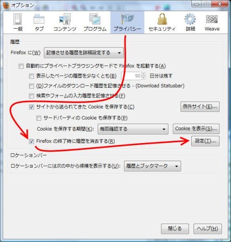Open the タブ (Tabs) settings panel

click(x=39, y=23)
